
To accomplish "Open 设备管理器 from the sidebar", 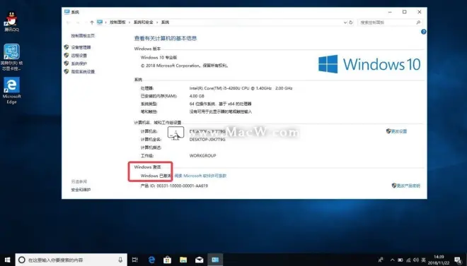I will 81,47.
